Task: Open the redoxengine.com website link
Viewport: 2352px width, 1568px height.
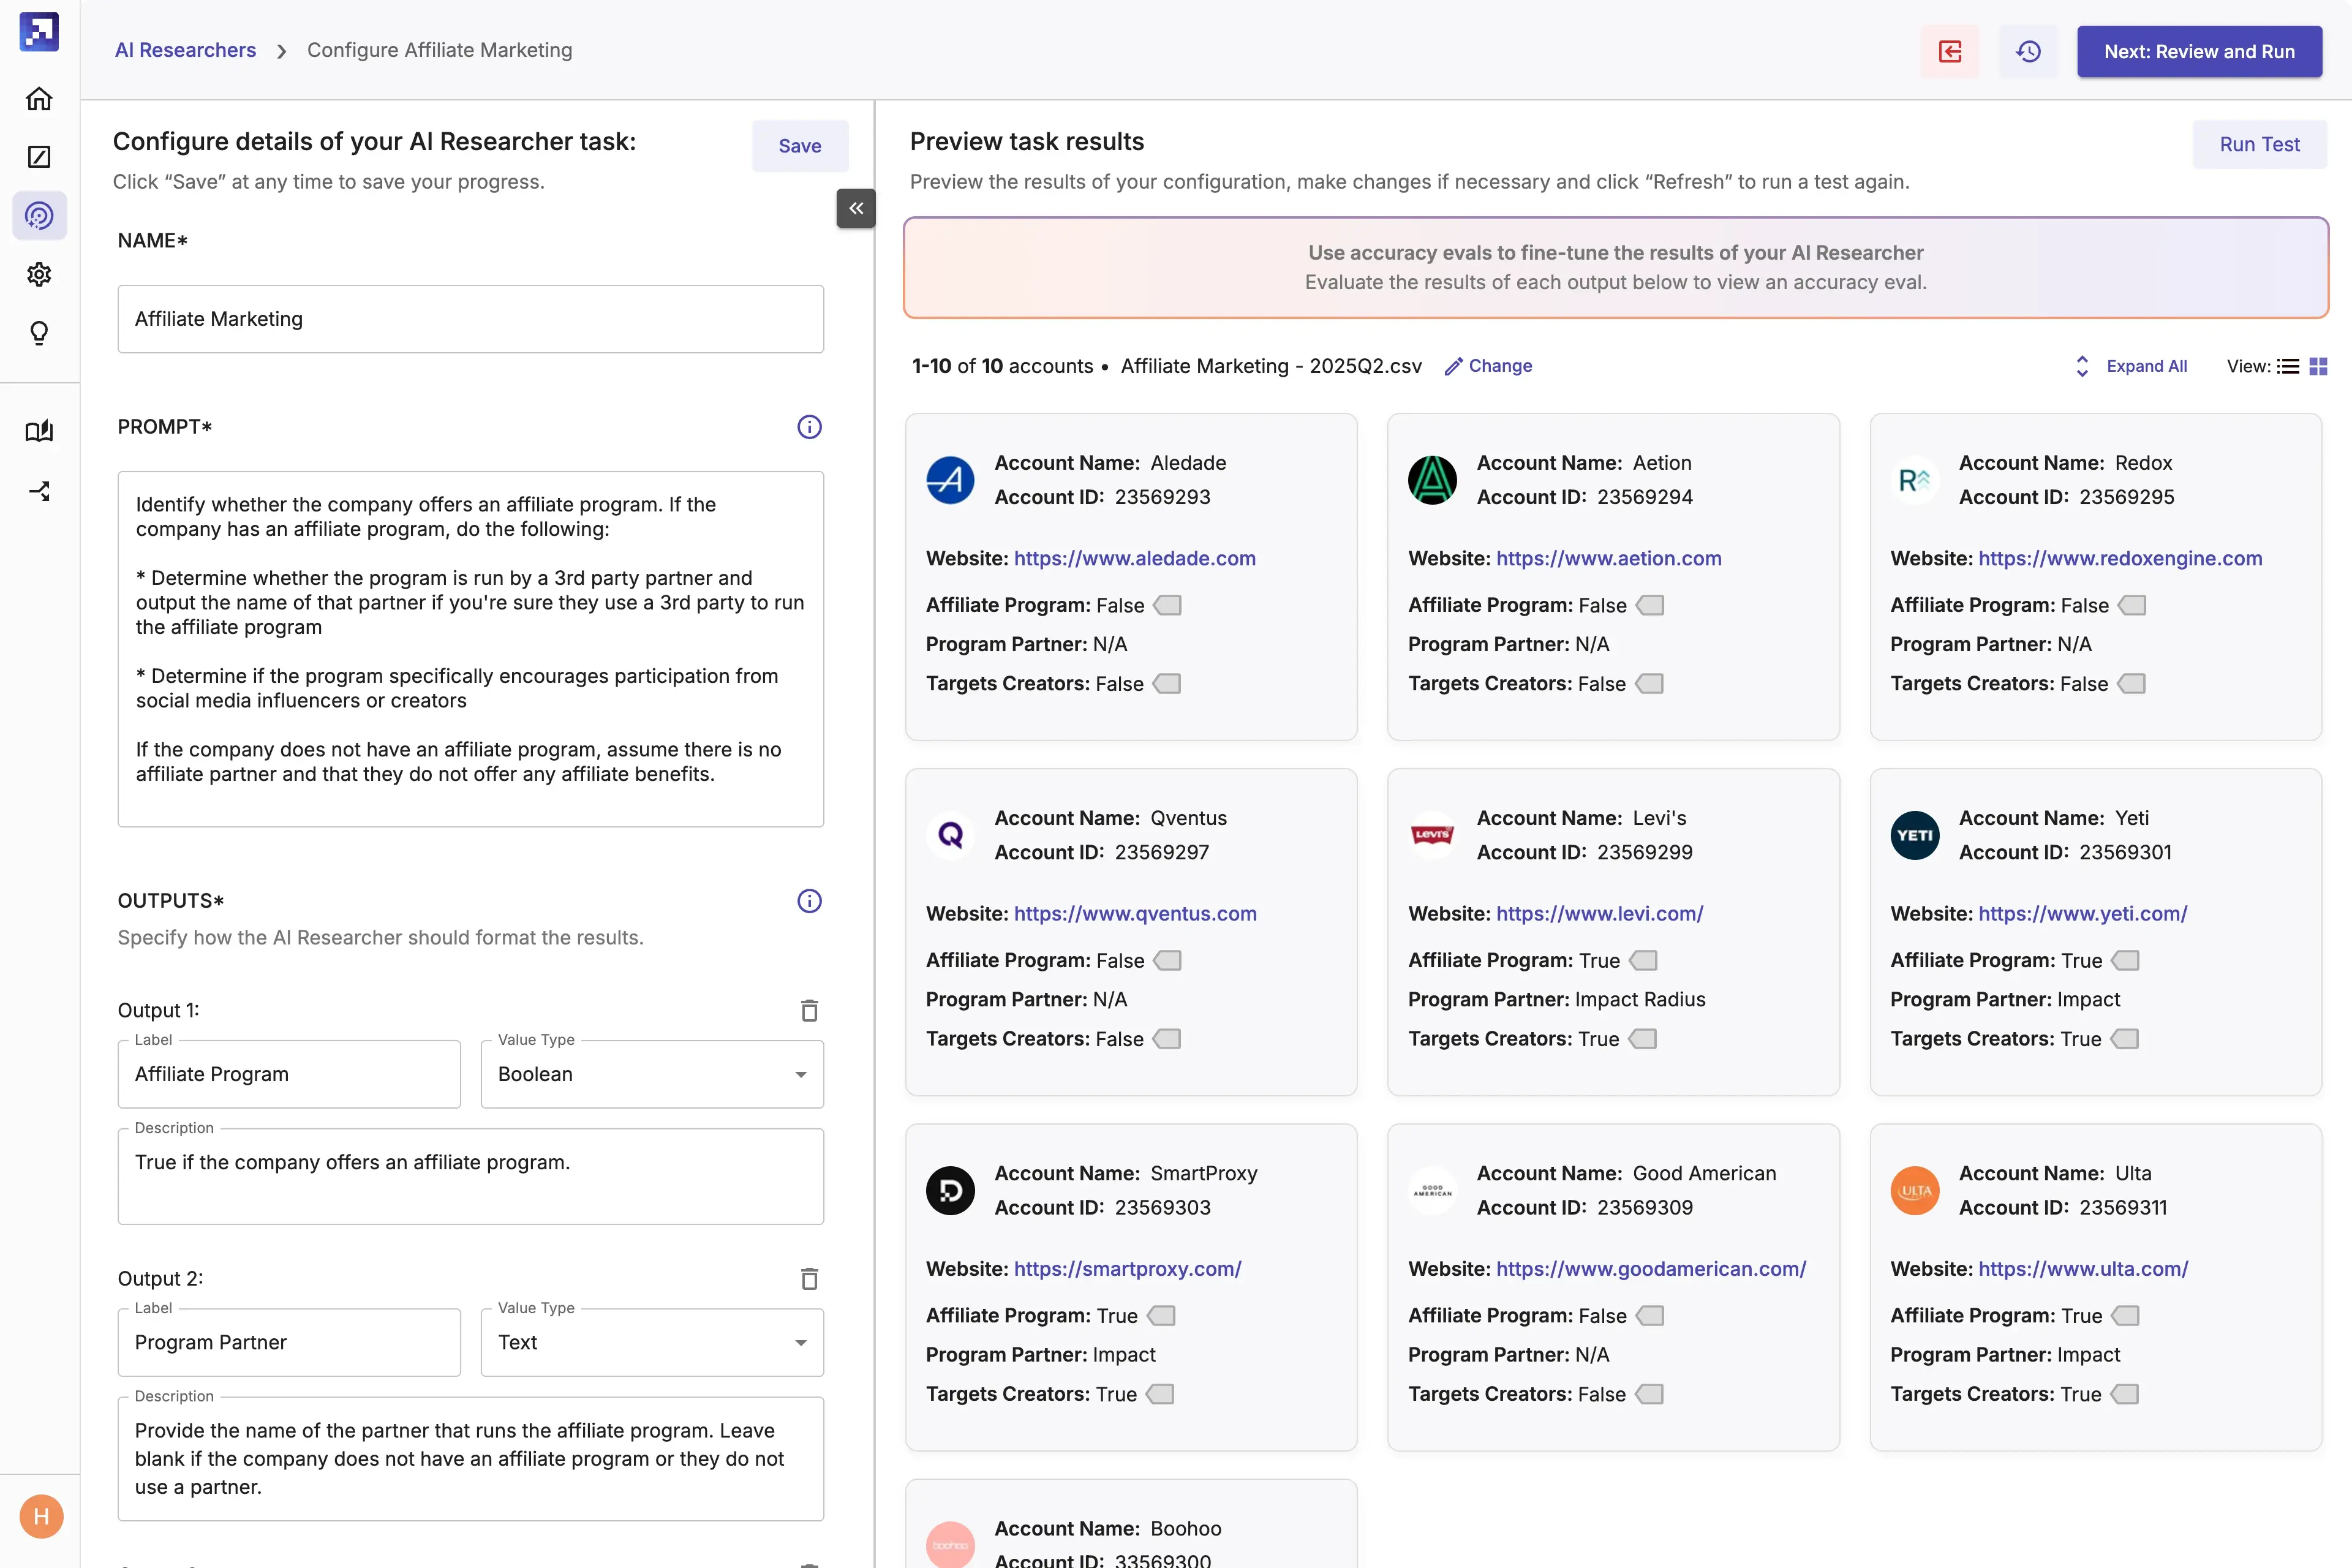Action: (x=2119, y=558)
